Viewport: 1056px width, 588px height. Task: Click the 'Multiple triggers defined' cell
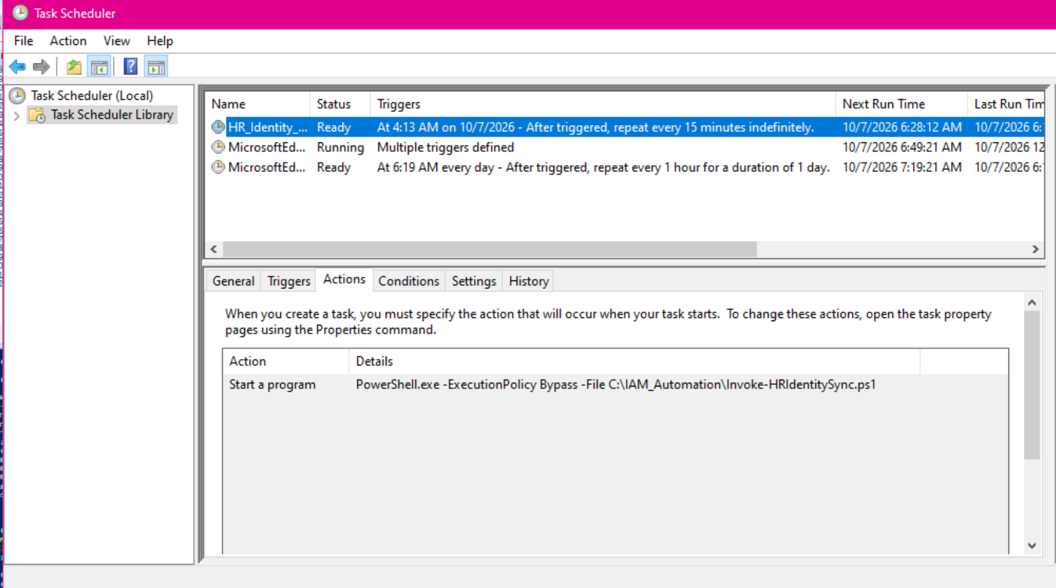pyautogui.click(x=446, y=147)
